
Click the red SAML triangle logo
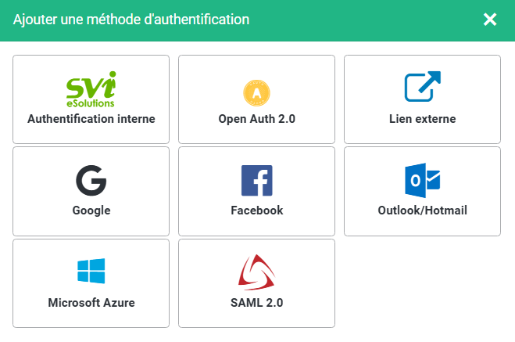coord(257,272)
